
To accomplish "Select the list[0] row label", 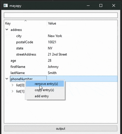I will point(20,85).
